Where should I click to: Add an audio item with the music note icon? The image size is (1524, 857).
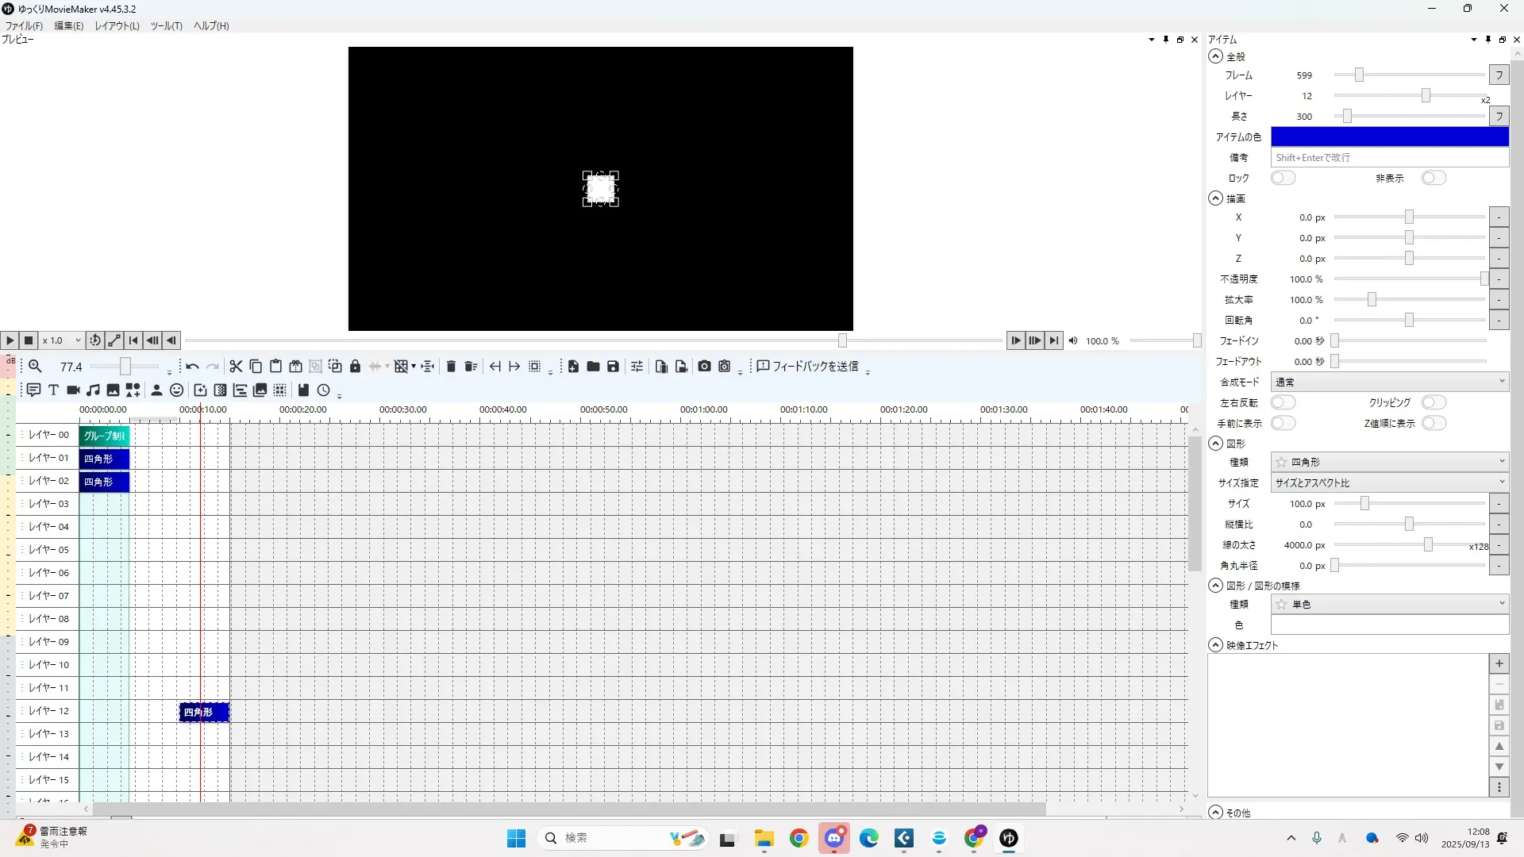pyautogui.click(x=94, y=390)
